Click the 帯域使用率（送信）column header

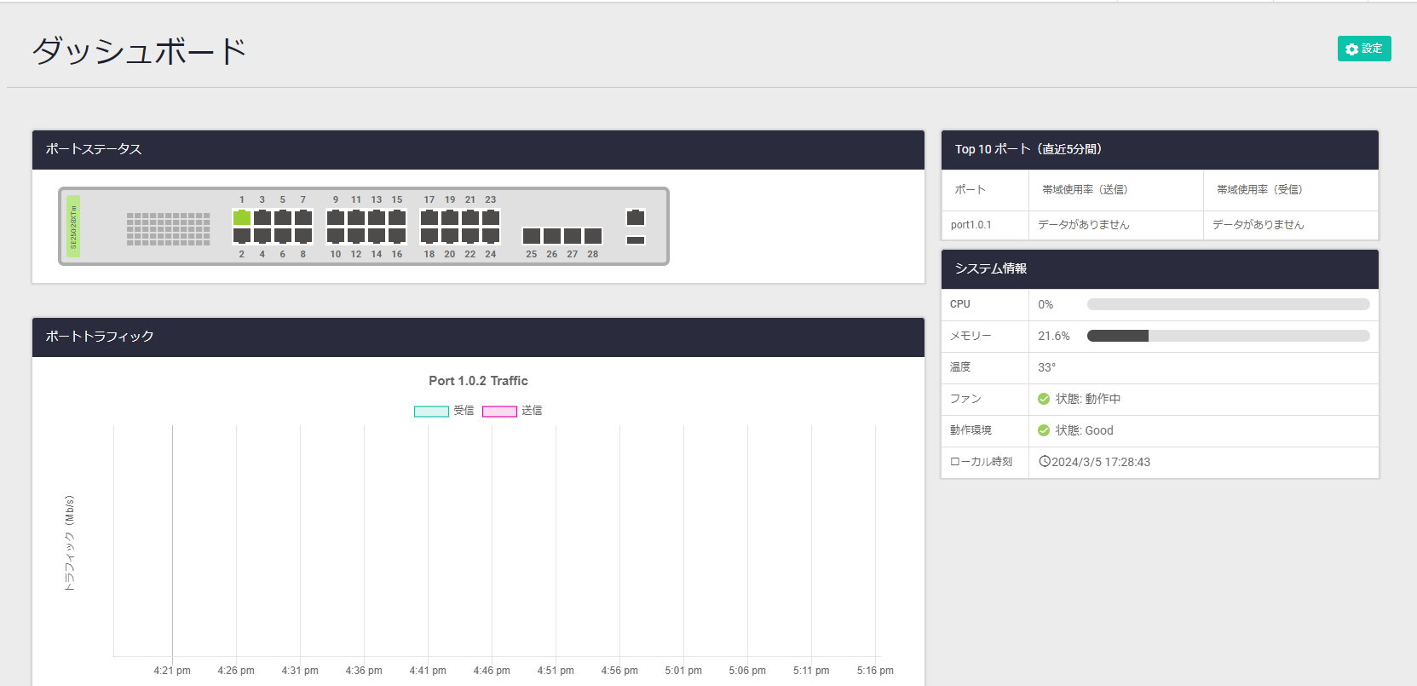point(1085,190)
